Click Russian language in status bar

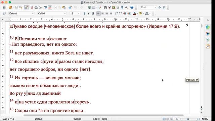[x=77, y=119]
